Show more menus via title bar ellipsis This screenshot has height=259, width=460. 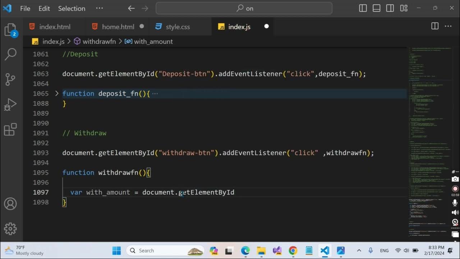[x=100, y=8]
